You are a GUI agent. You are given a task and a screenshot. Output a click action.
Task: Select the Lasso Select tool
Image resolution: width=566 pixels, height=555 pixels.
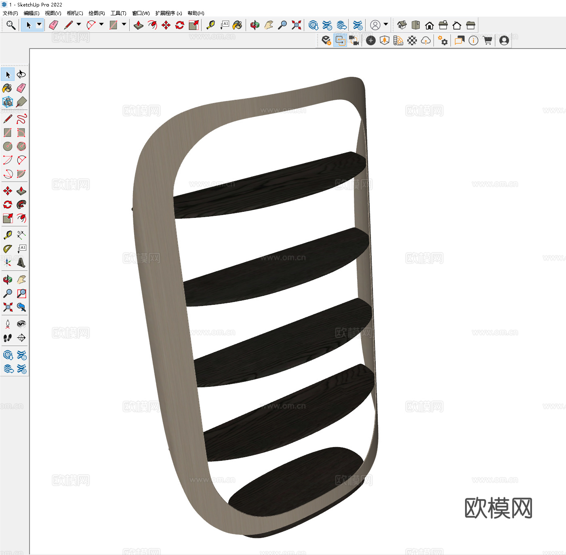tap(21, 74)
